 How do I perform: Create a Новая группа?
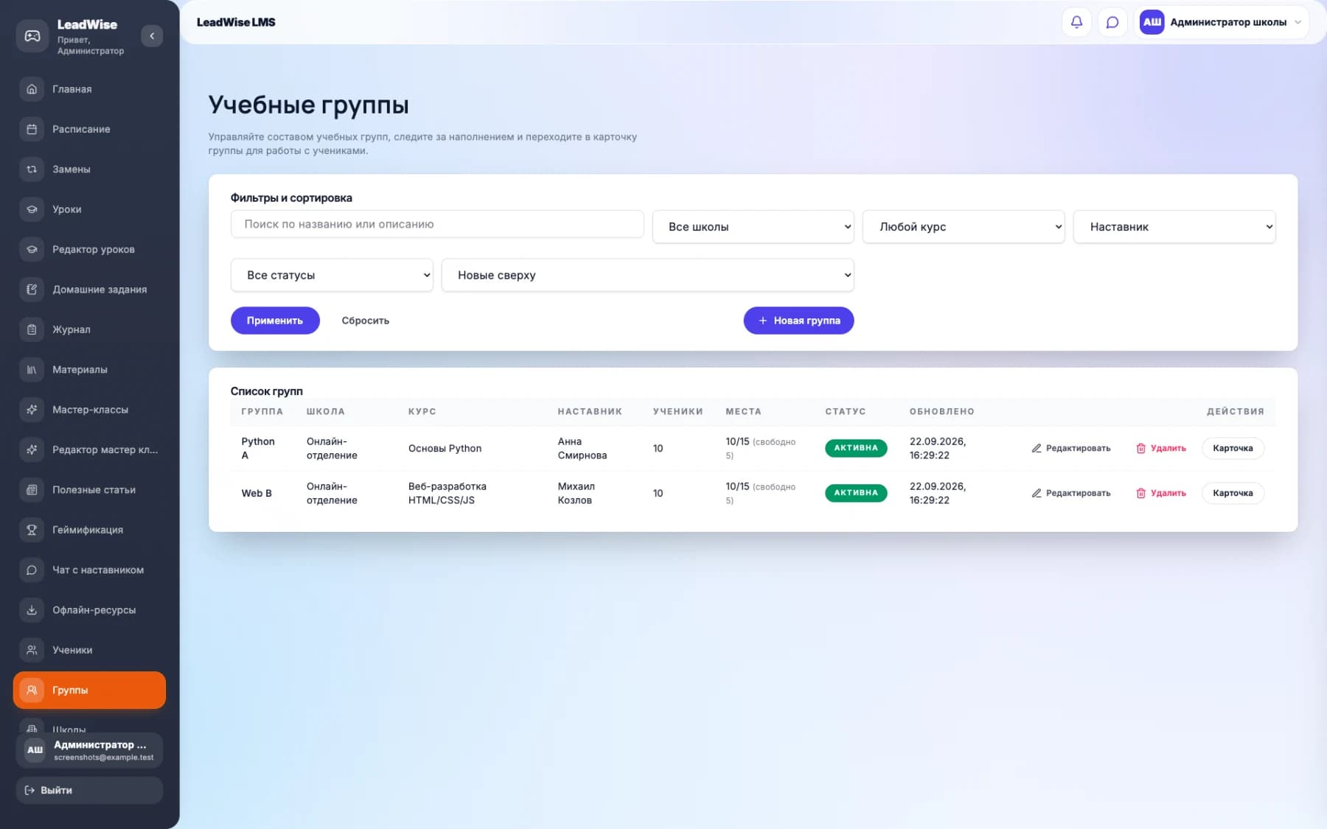(798, 321)
